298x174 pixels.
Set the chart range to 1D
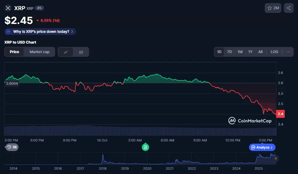click(219, 52)
